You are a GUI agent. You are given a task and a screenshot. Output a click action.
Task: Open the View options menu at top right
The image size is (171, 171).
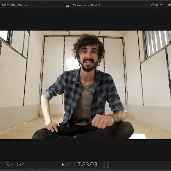click(x=169, y=5)
